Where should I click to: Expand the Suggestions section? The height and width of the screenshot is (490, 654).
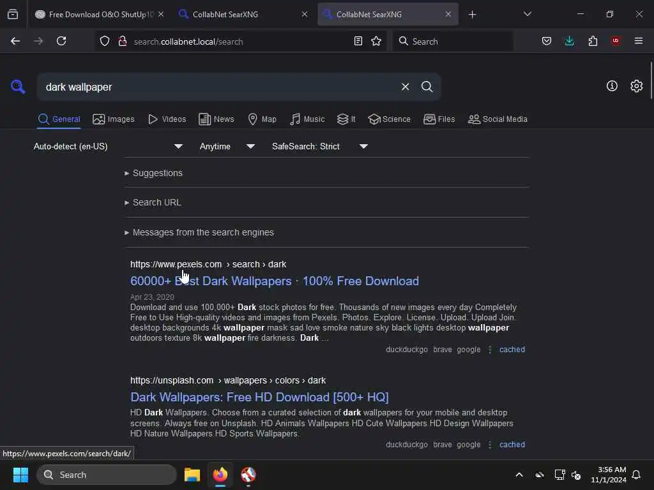tap(153, 173)
